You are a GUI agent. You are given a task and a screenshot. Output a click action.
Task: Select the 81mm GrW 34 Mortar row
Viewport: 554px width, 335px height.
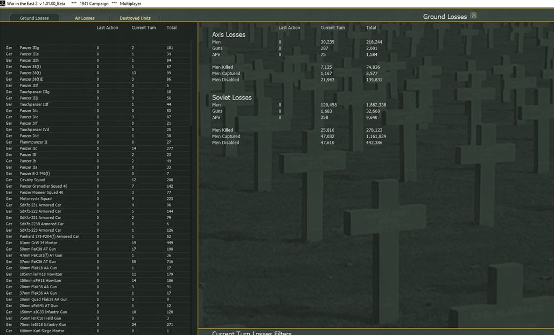97,243
